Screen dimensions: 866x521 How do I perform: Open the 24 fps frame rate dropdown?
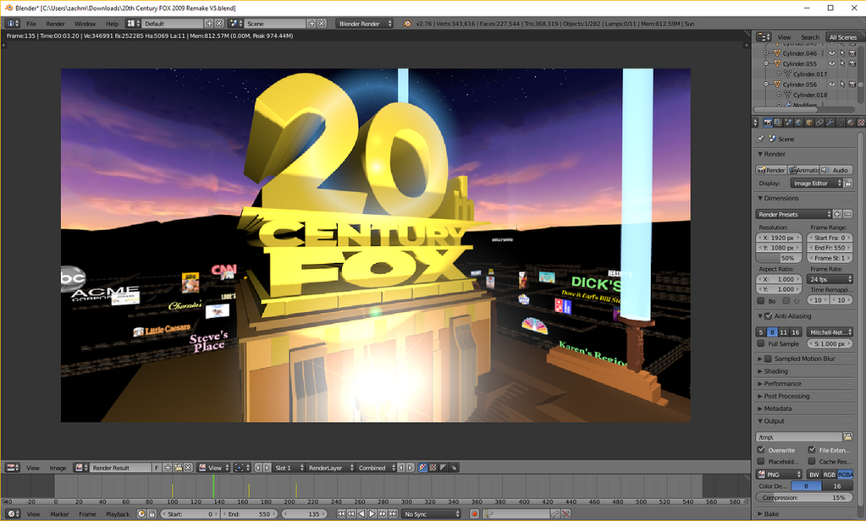[830, 279]
